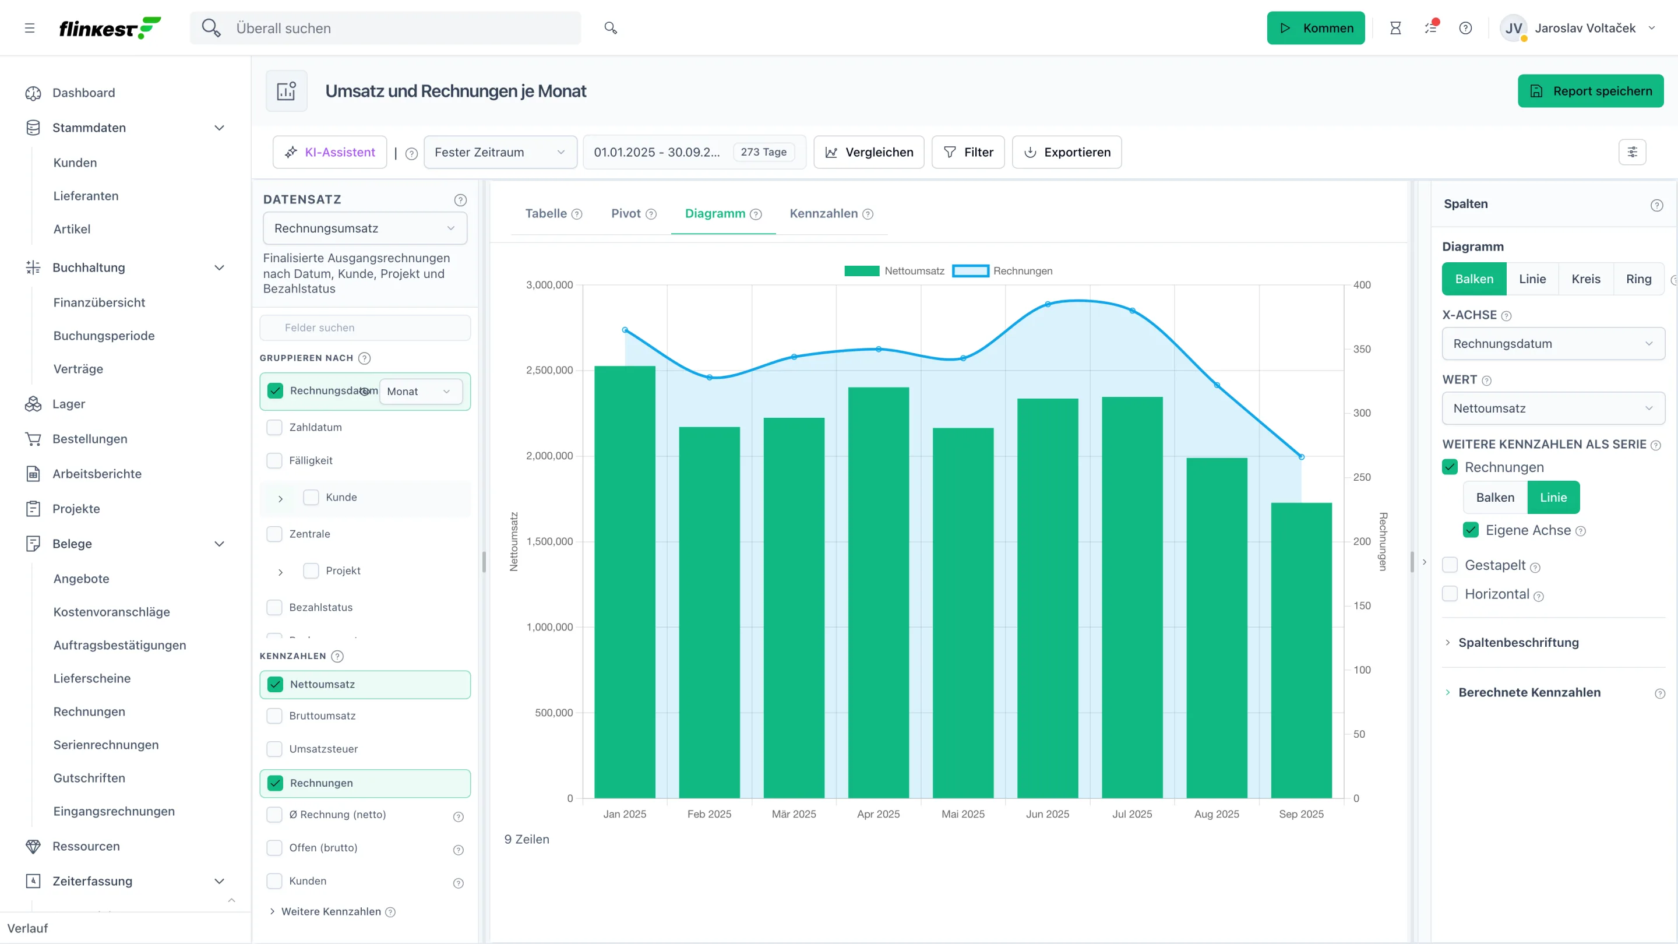The height and width of the screenshot is (944, 1678).
Task: Open Bestellungen in the sidebar
Action: coord(90,438)
